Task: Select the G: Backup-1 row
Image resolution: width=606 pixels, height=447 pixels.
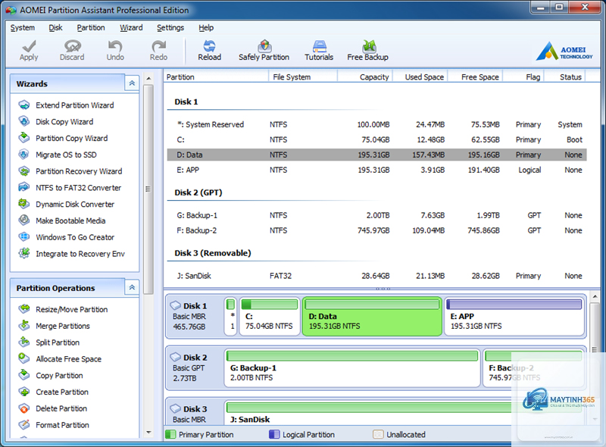Action: pos(376,215)
